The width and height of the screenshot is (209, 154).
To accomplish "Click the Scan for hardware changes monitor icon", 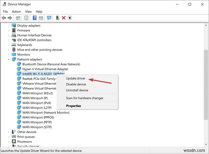I will (x=49, y=18).
